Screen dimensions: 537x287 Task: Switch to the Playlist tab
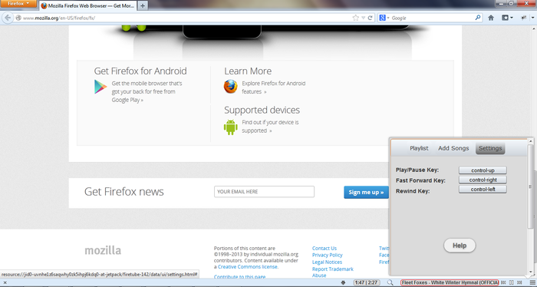click(x=419, y=148)
